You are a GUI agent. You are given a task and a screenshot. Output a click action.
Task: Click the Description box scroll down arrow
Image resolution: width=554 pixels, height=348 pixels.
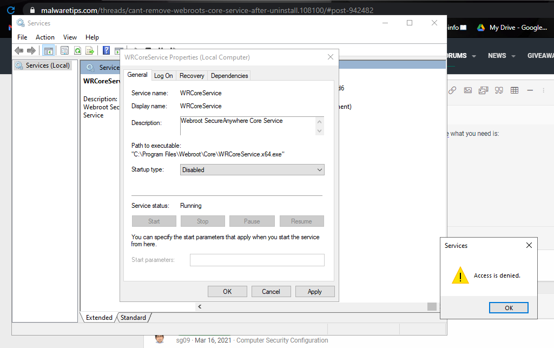319,131
